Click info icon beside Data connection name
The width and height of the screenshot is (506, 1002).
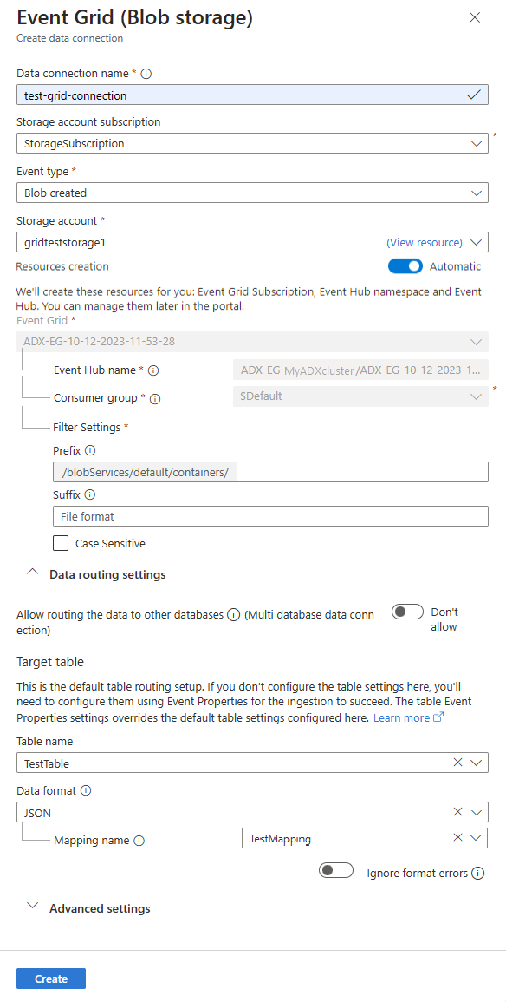point(146,74)
